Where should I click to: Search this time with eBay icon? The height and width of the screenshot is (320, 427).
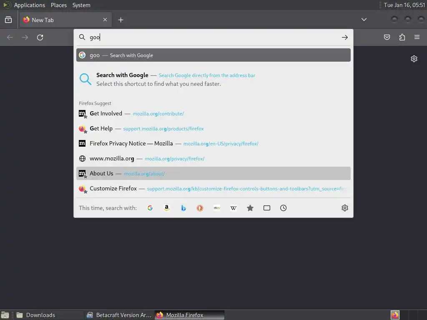(217, 208)
